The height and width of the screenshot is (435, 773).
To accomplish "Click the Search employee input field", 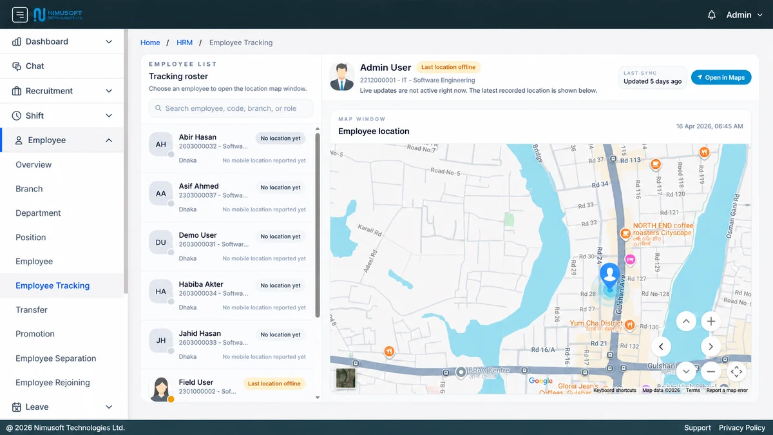I will click(231, 108).
